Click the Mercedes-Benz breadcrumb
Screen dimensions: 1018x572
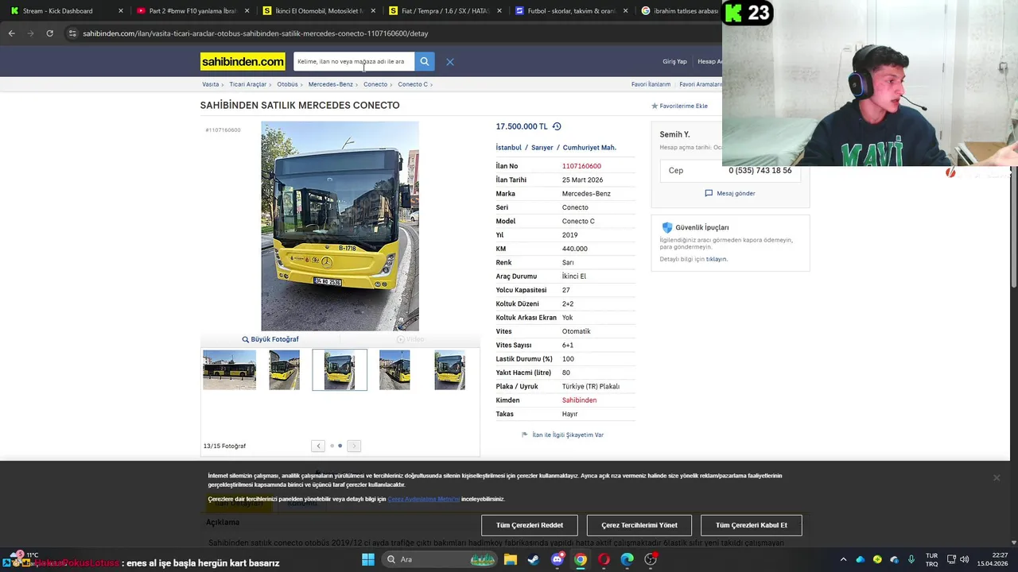tap(331, 84)
